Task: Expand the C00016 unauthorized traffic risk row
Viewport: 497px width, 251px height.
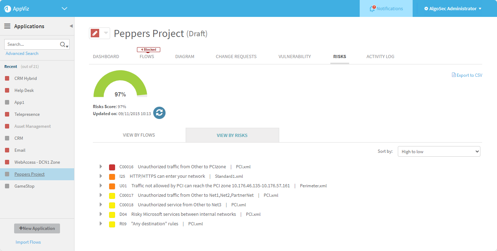Action: pos(101,167)
